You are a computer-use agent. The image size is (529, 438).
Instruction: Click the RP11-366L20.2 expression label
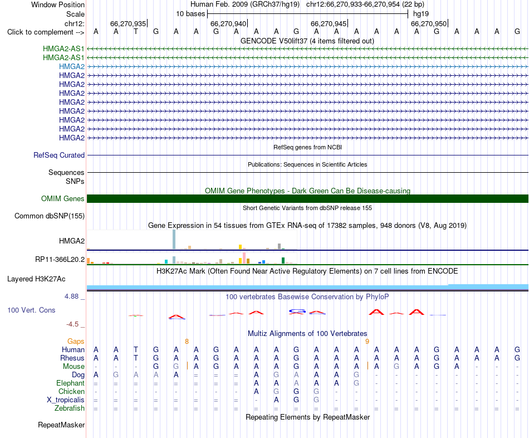60,259
